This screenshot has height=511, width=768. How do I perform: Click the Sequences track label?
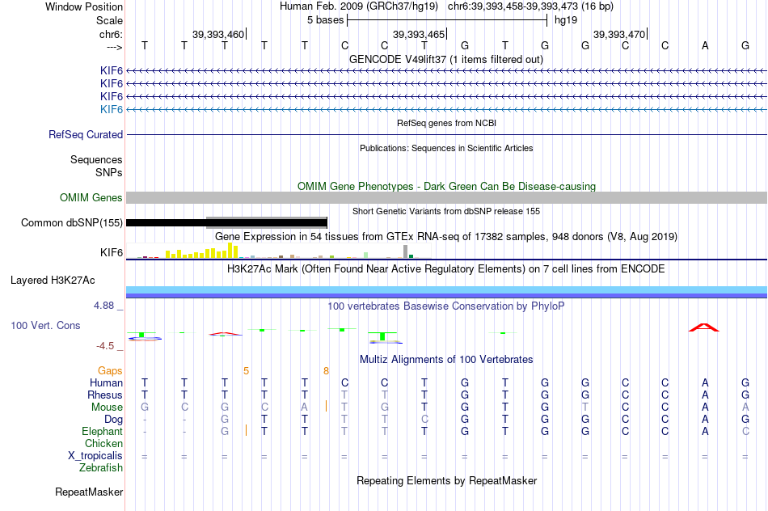pyautogui.click(x=96, y=160)
